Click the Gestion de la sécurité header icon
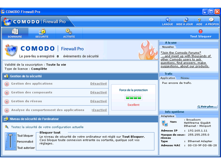This screenshot has width=221, height=165. [x=6, y=76]
